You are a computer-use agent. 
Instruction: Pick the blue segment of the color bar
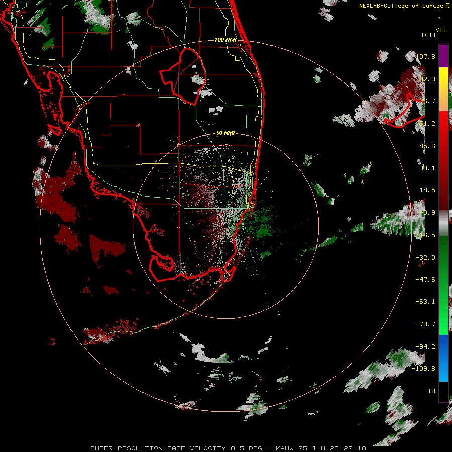[x=443, y=358]
